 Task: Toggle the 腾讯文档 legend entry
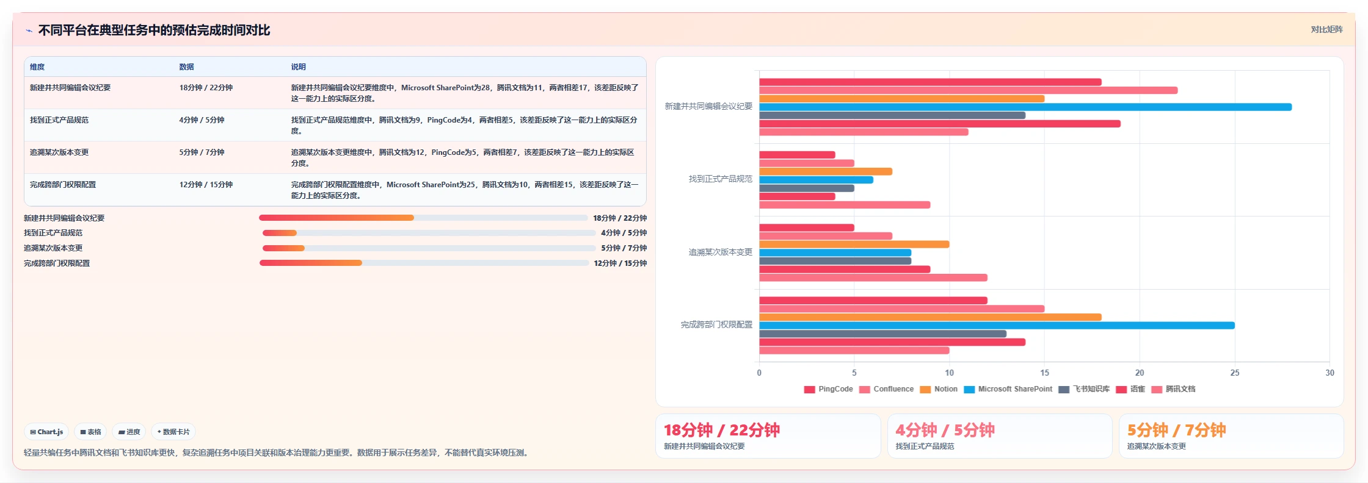(x=1173, y=389)
